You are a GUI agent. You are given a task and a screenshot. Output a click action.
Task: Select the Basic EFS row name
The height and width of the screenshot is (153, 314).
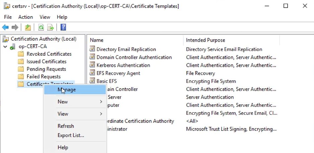106,81
